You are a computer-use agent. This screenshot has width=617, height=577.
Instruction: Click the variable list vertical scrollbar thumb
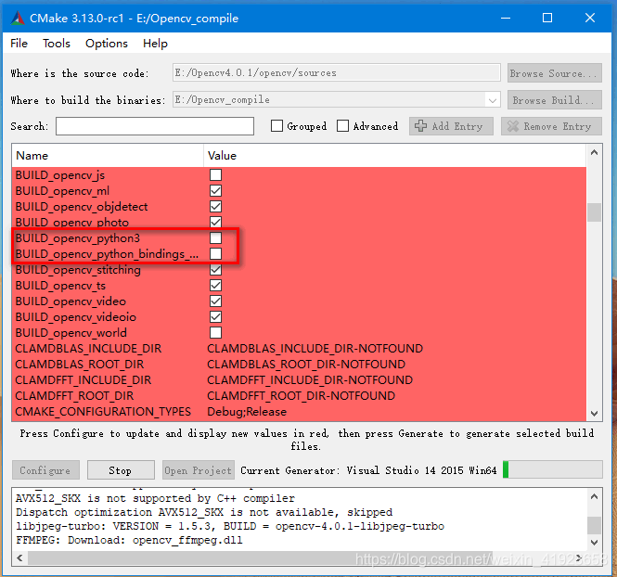pos(594,212)
